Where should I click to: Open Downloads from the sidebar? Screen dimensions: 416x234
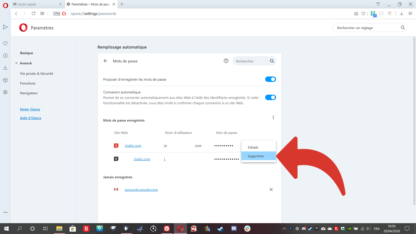click(5, 68)
